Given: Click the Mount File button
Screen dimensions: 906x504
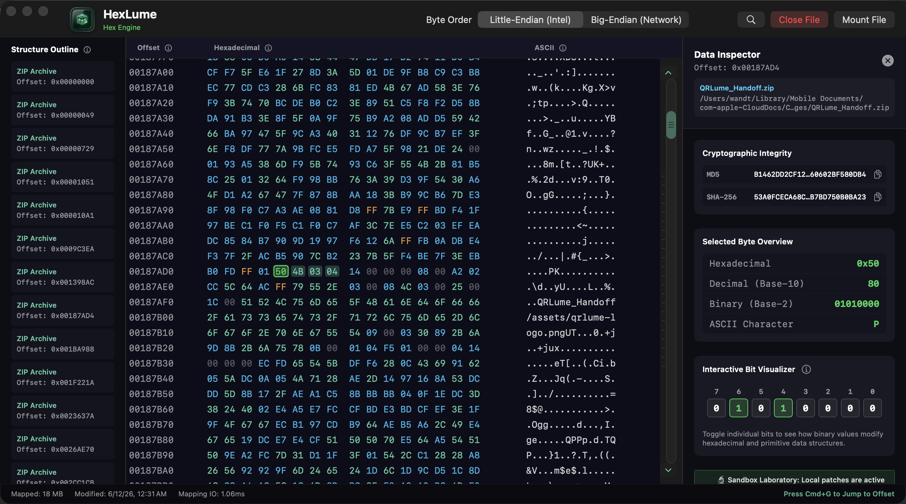Looking at the screenshot, I should tap(864, 20).
